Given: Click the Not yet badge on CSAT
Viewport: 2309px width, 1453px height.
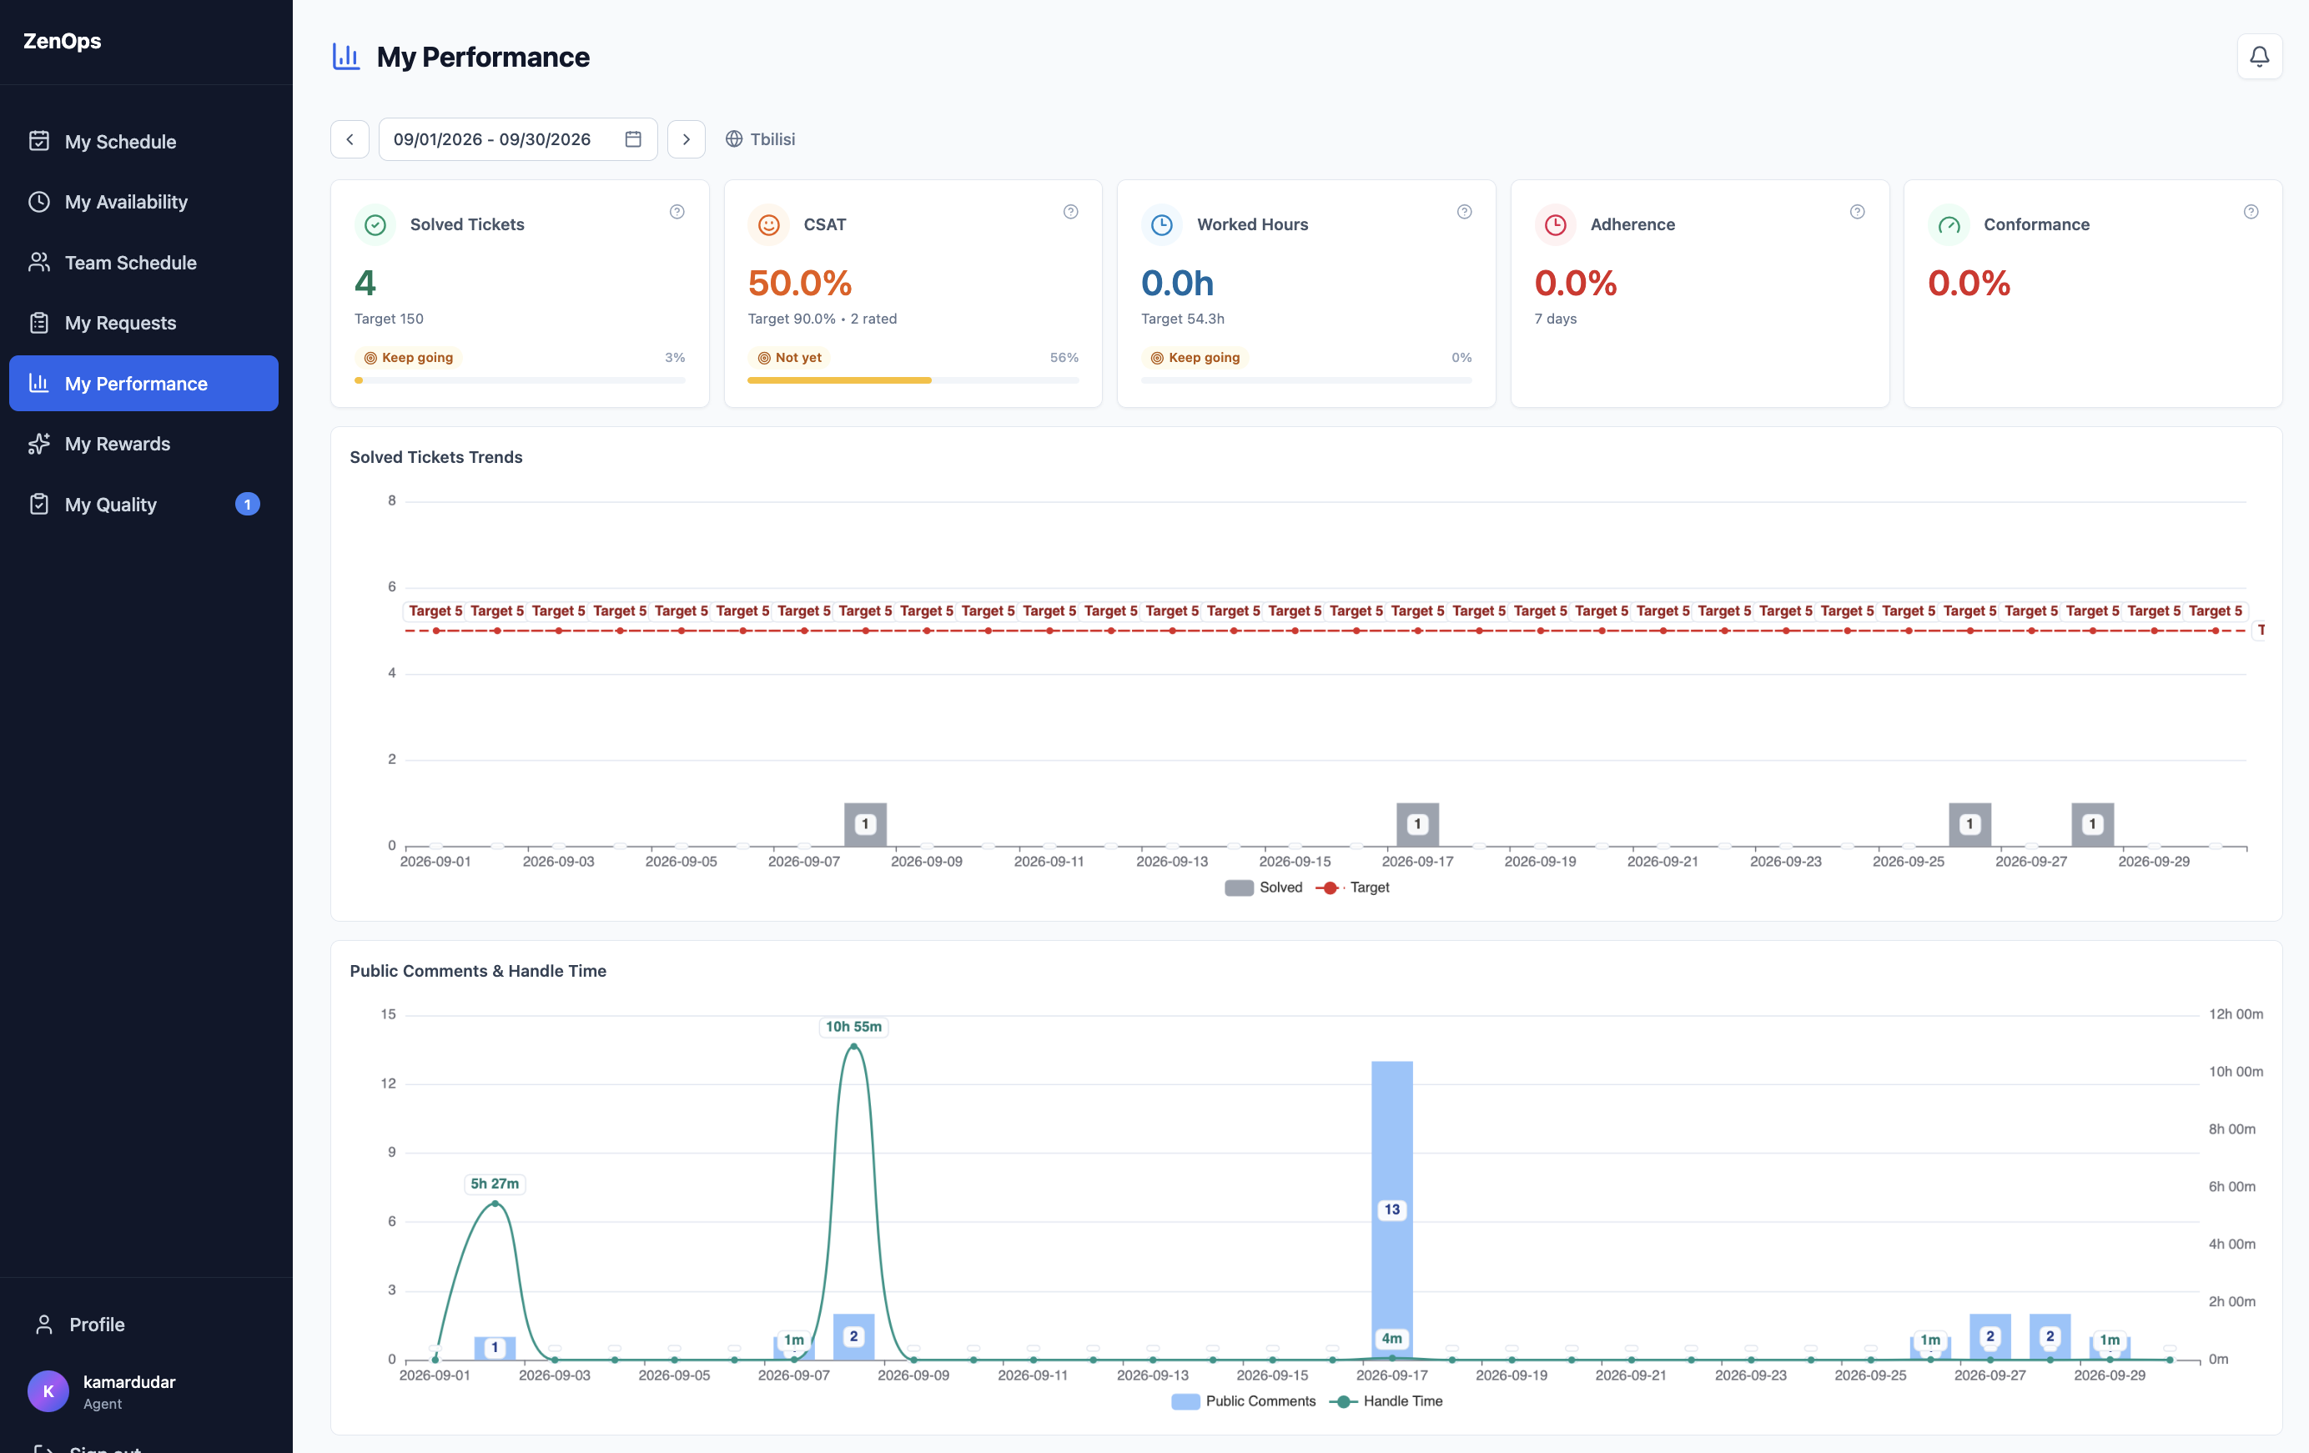Looking at the screenshot, I should [789, 358].
